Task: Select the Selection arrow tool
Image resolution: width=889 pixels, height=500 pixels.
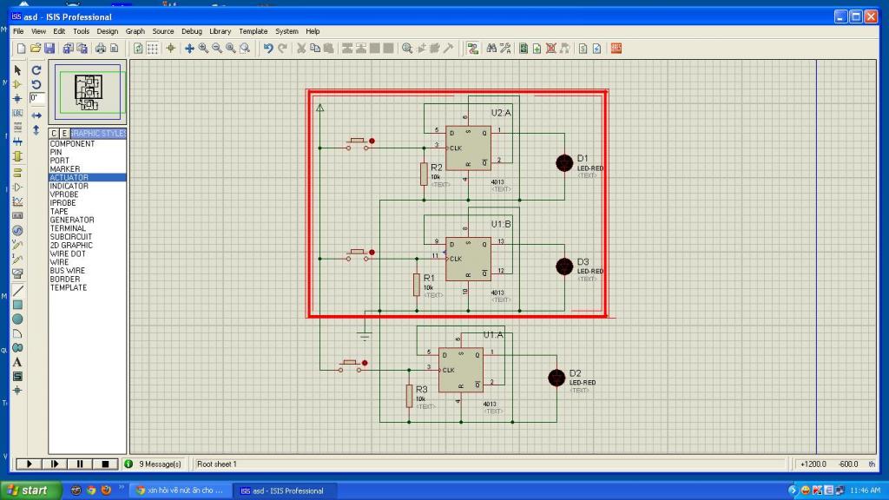Action: [x=17, y=70]
